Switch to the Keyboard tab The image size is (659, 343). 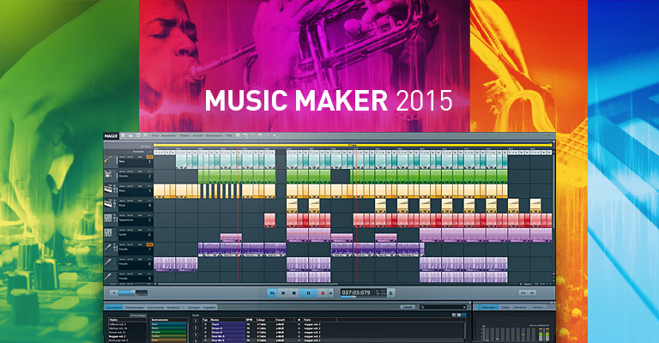[x=173, y=308]
